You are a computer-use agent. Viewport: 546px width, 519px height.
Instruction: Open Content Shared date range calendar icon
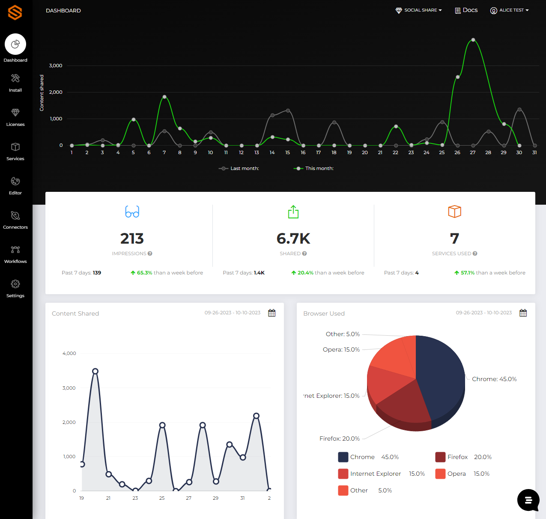point(272,313)
